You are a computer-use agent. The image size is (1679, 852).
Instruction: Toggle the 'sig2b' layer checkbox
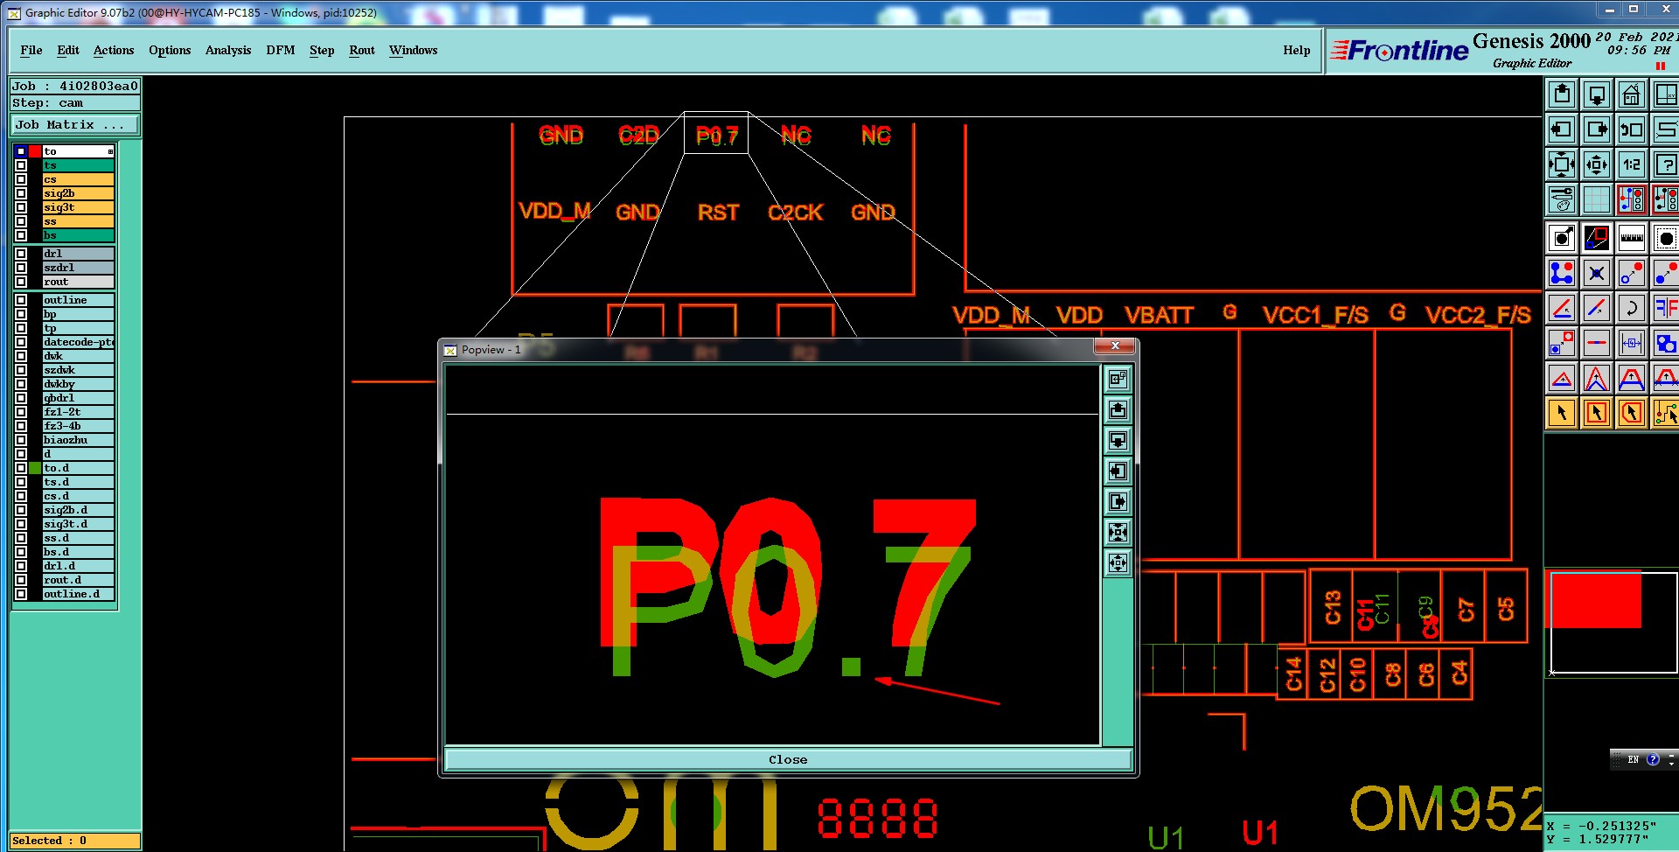click(21, 193)
